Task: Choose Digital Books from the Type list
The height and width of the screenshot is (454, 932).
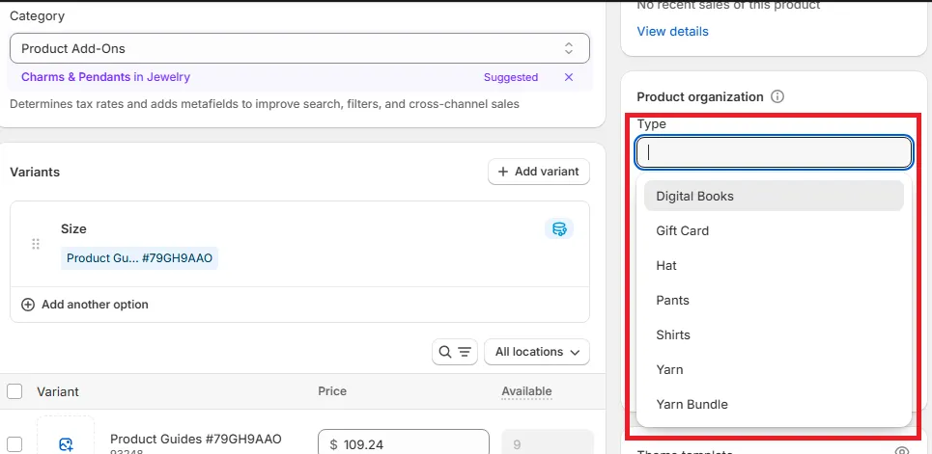Action: (x=774, y=196)
